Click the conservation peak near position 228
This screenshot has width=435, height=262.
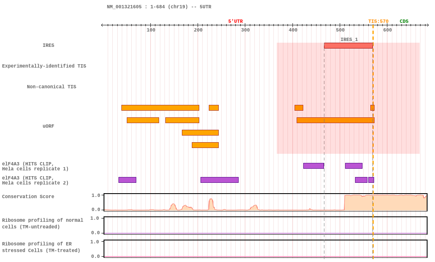click(x=211, y=204)
